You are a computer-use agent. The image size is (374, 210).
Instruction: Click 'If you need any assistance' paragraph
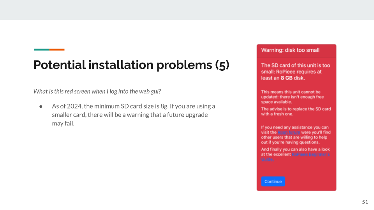[x=296, y=135]
